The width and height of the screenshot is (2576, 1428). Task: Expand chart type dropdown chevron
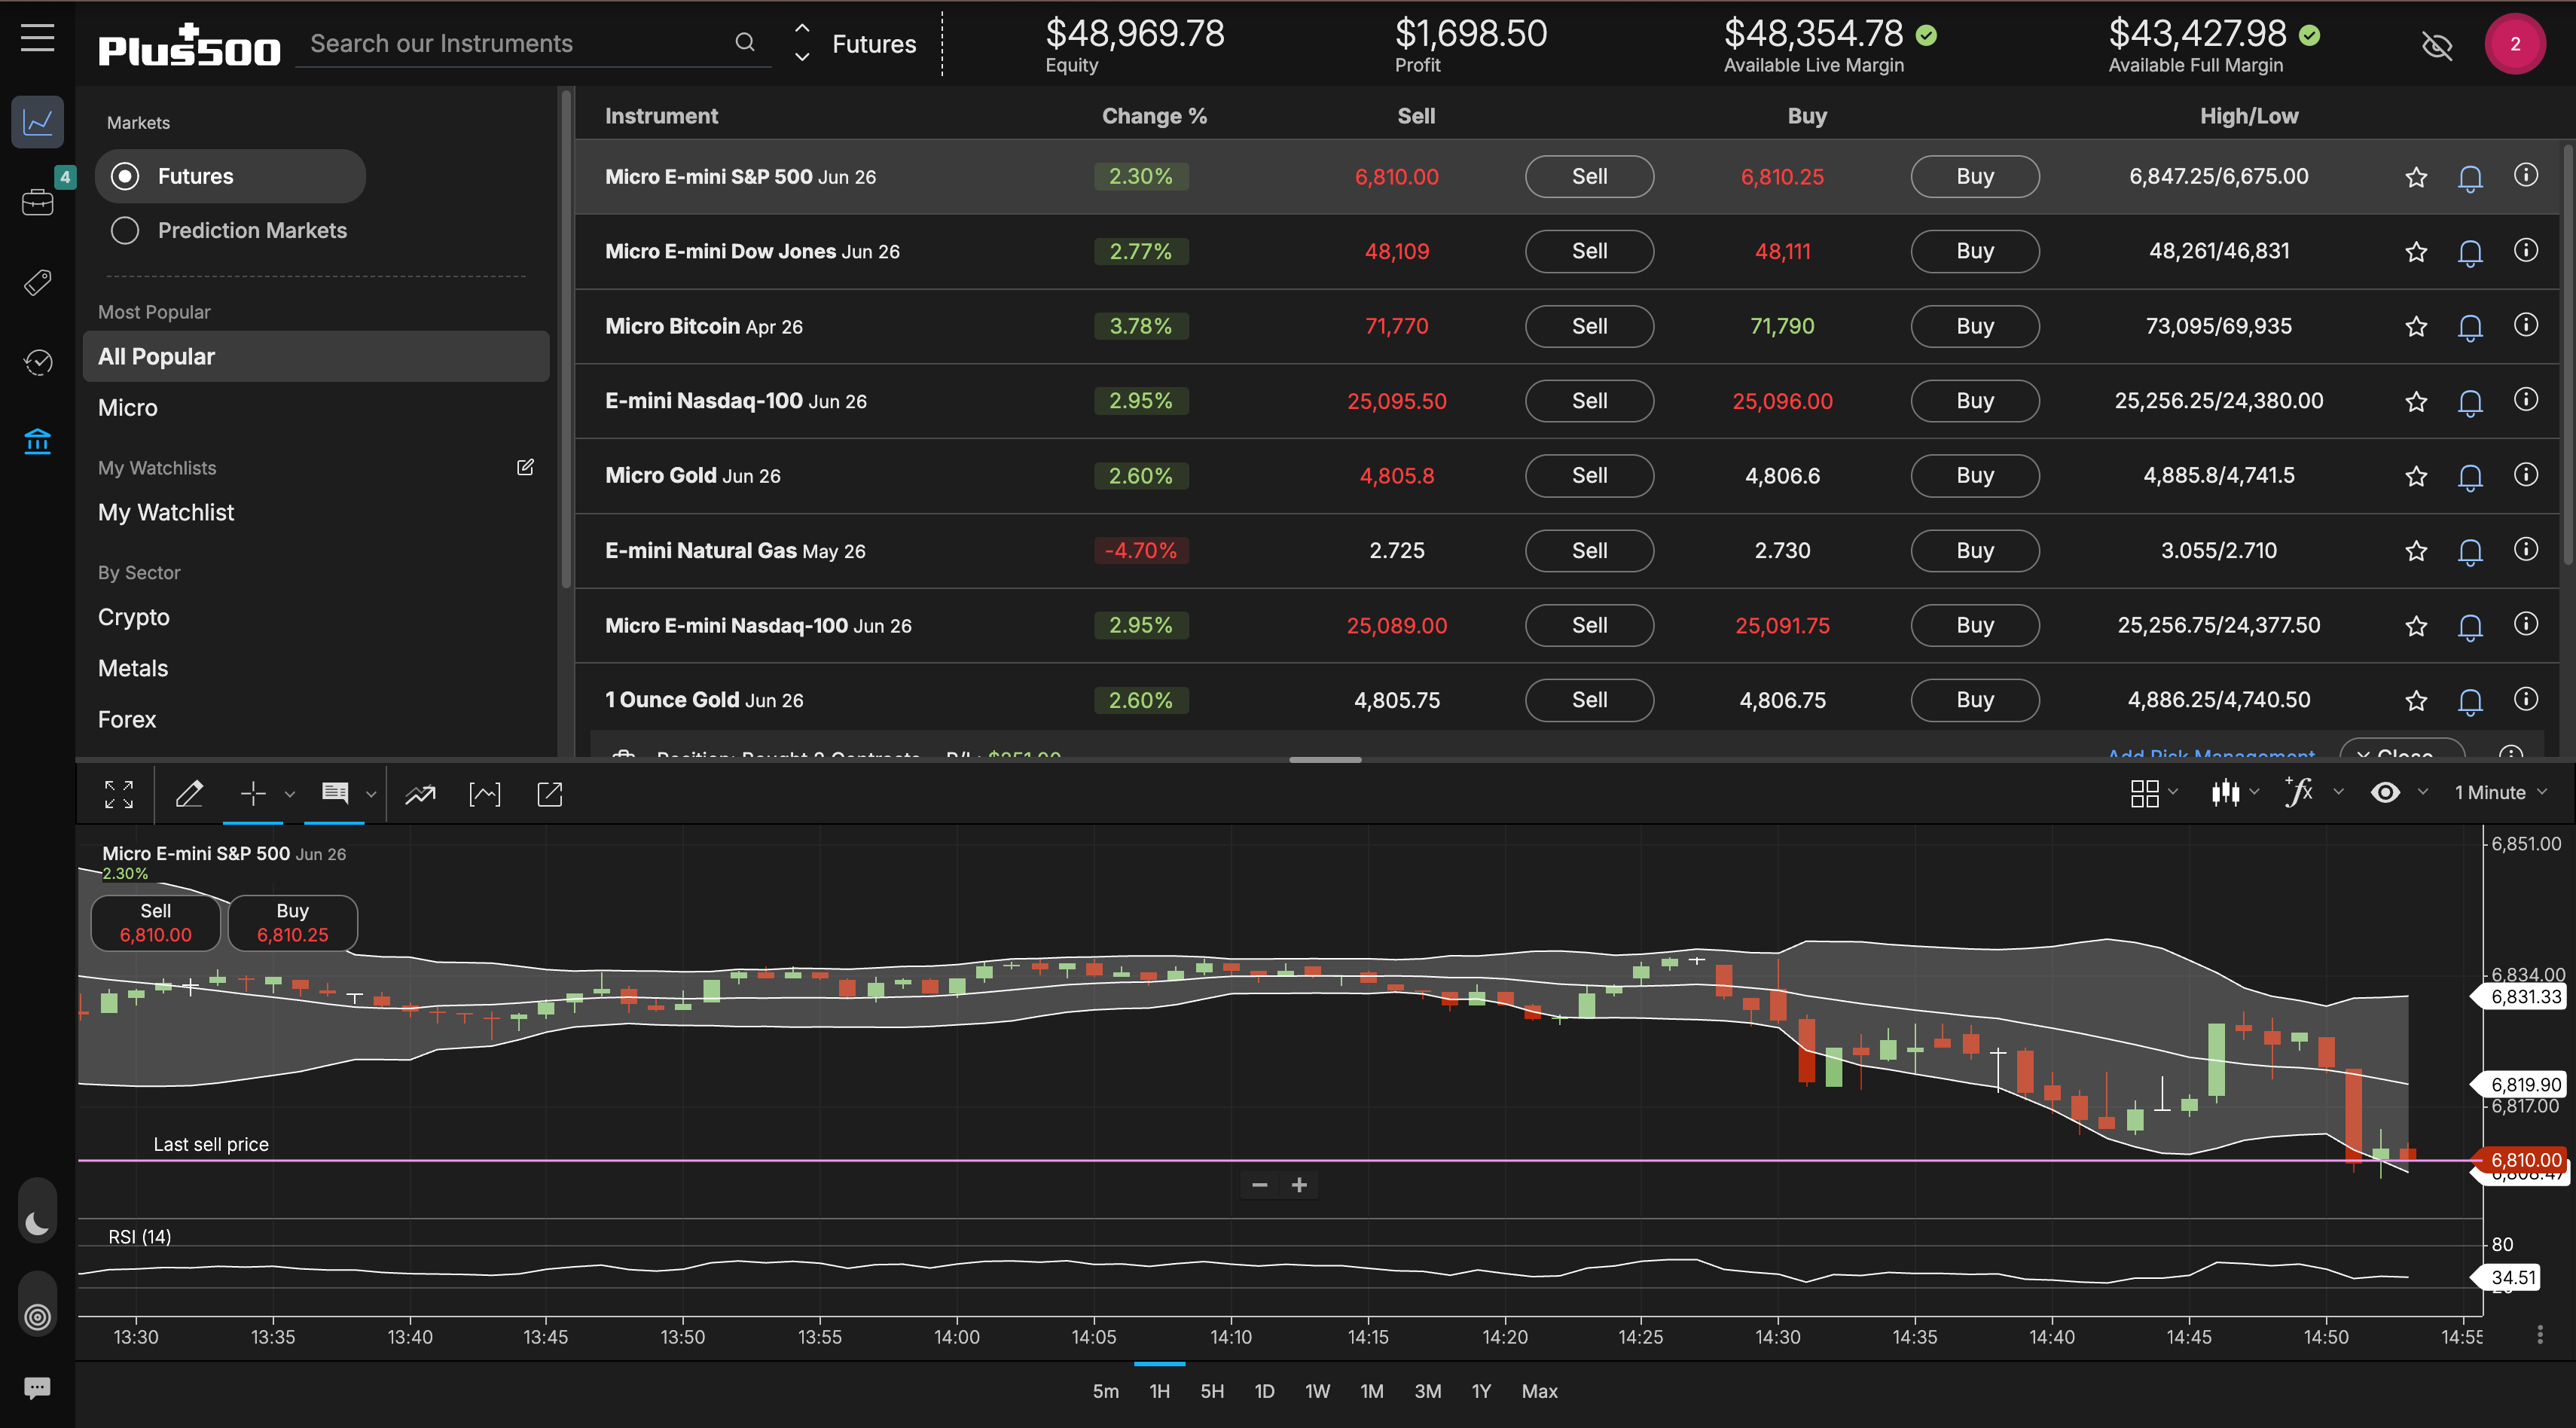click(2254, 792)
